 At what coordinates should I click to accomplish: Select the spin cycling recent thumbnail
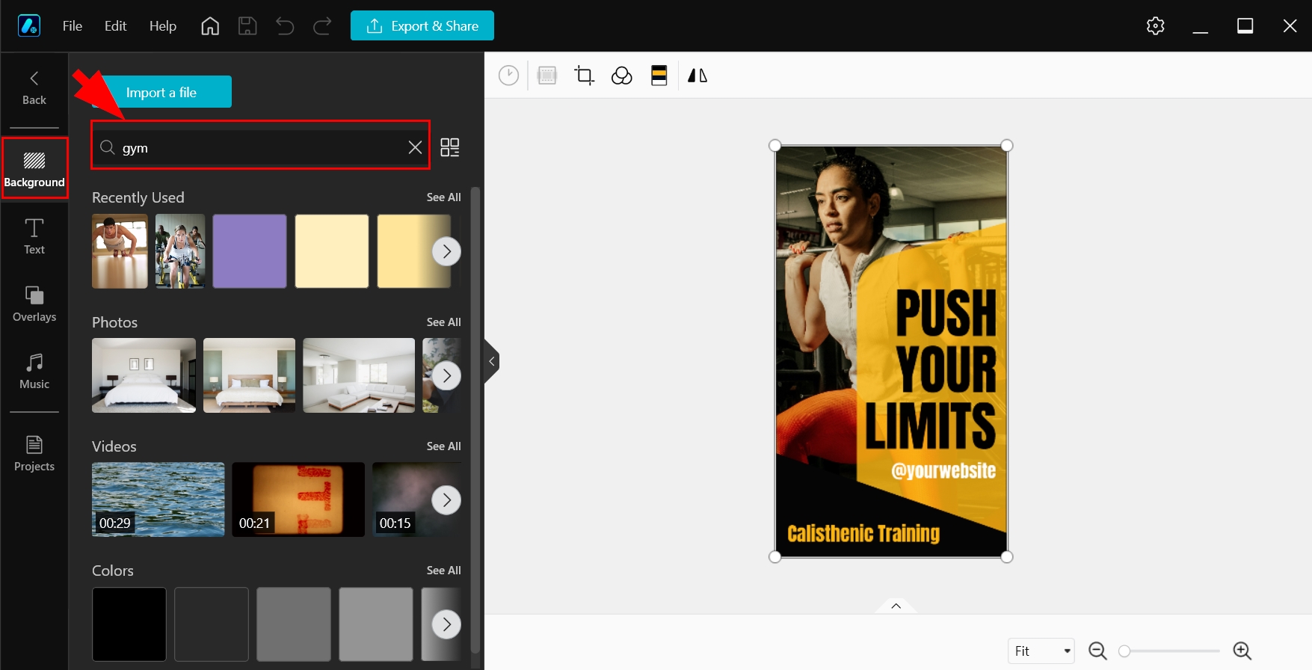click(180, 251)
